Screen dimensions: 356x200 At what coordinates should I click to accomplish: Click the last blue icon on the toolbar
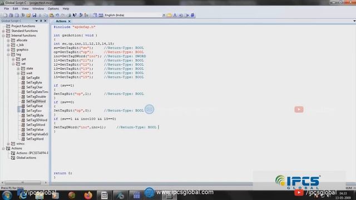point(192,15)
